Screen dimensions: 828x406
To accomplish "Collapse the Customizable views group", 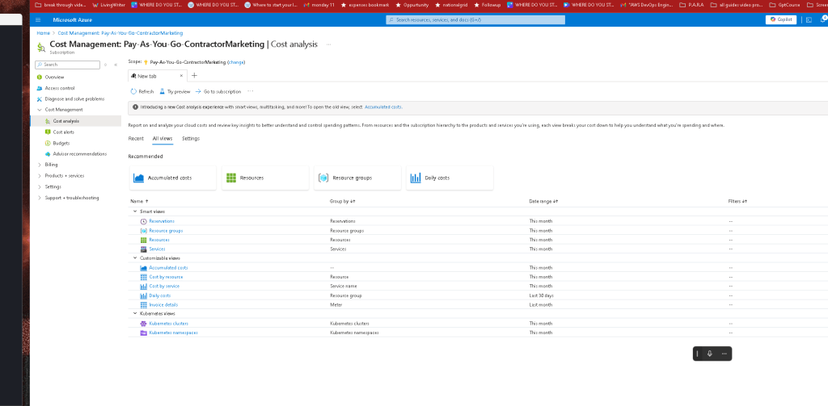I will [x=135, y=257].
